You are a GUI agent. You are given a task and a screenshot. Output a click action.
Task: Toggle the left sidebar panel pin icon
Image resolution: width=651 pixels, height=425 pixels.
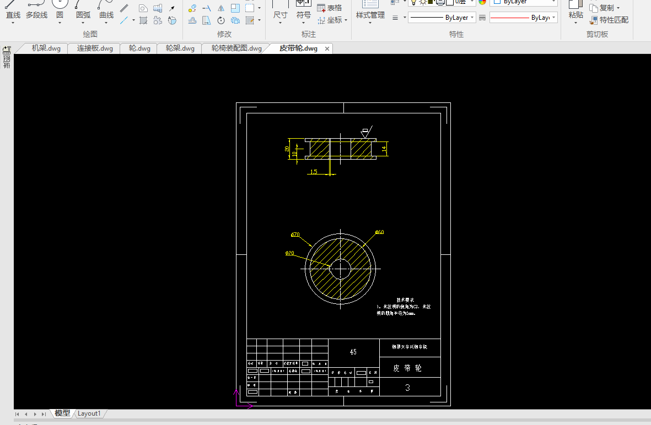(7, 50)
